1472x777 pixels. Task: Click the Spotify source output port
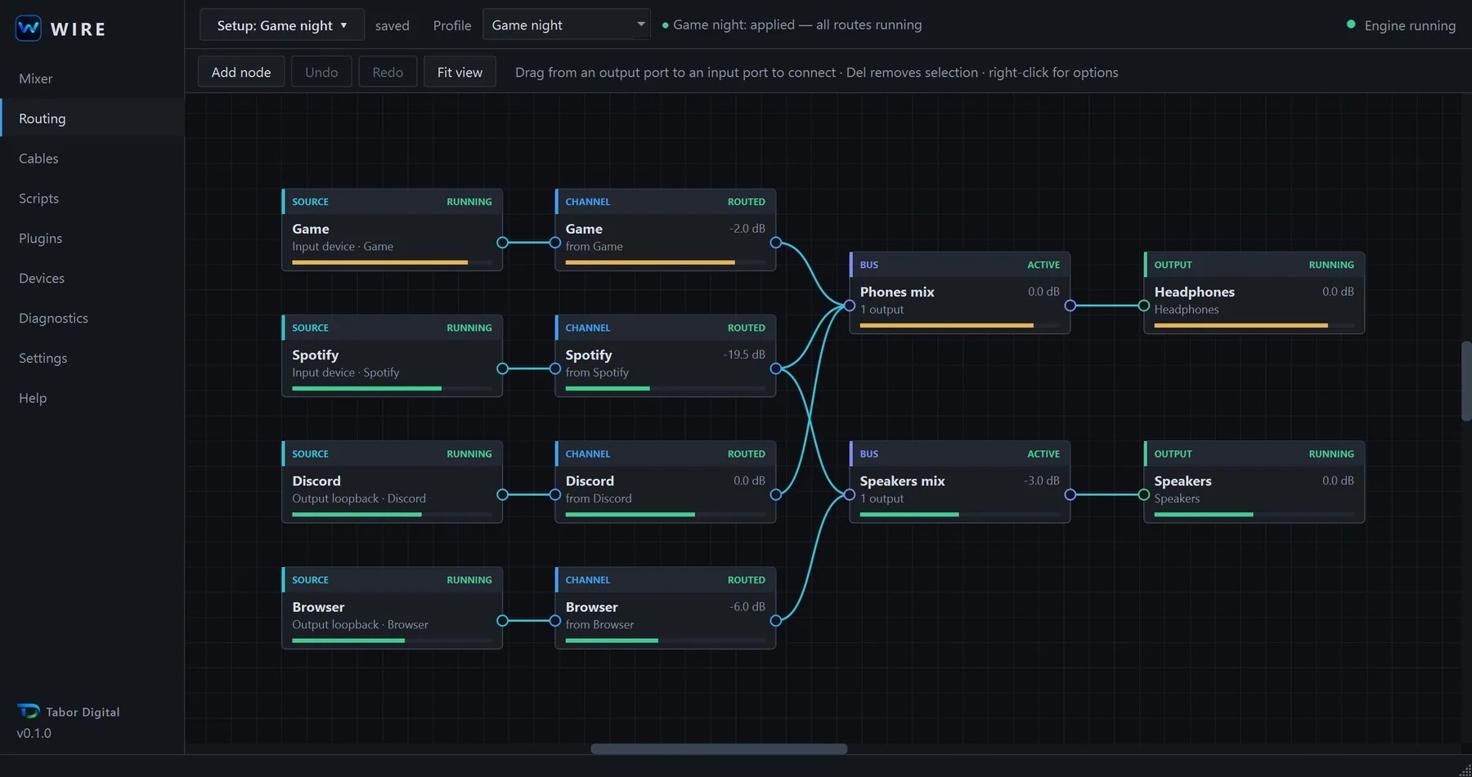503,368
